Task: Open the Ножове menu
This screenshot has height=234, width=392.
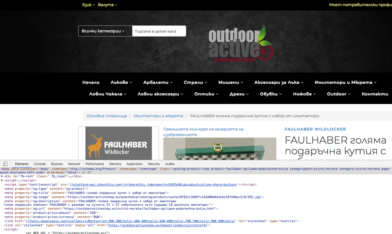Action: tap(304, 94)
